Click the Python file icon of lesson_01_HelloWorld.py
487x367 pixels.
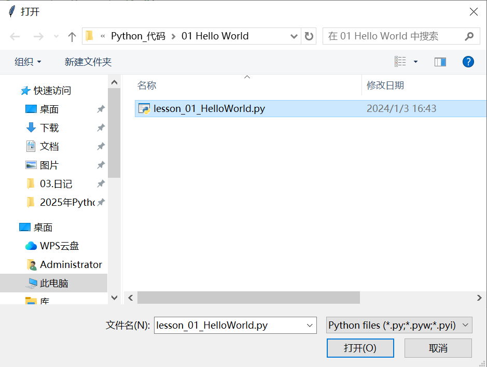[144, 109]
